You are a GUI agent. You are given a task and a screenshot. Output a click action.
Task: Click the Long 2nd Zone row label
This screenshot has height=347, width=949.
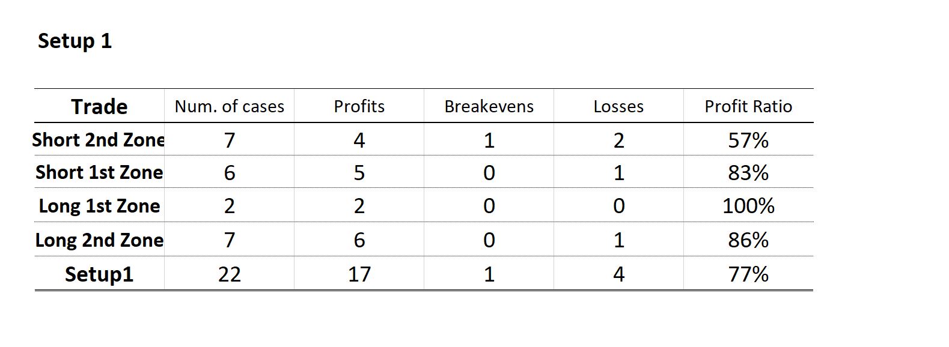point(99,240)
